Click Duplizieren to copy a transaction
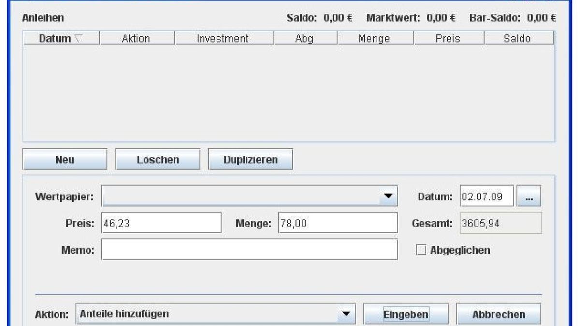This screenshot has height=326, width=580. pyautogui.click(x=249, y=158)
